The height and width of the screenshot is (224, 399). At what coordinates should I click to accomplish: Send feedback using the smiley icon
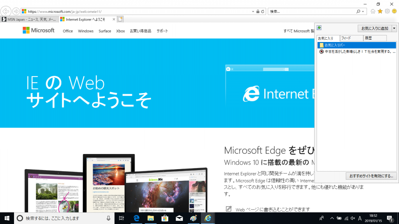point(394,11)
